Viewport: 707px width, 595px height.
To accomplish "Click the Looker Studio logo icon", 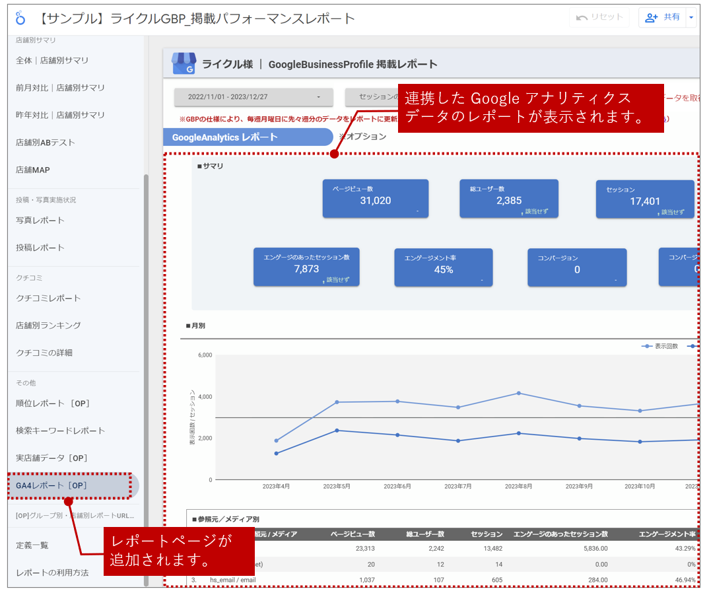I will (x=20, y=18).
